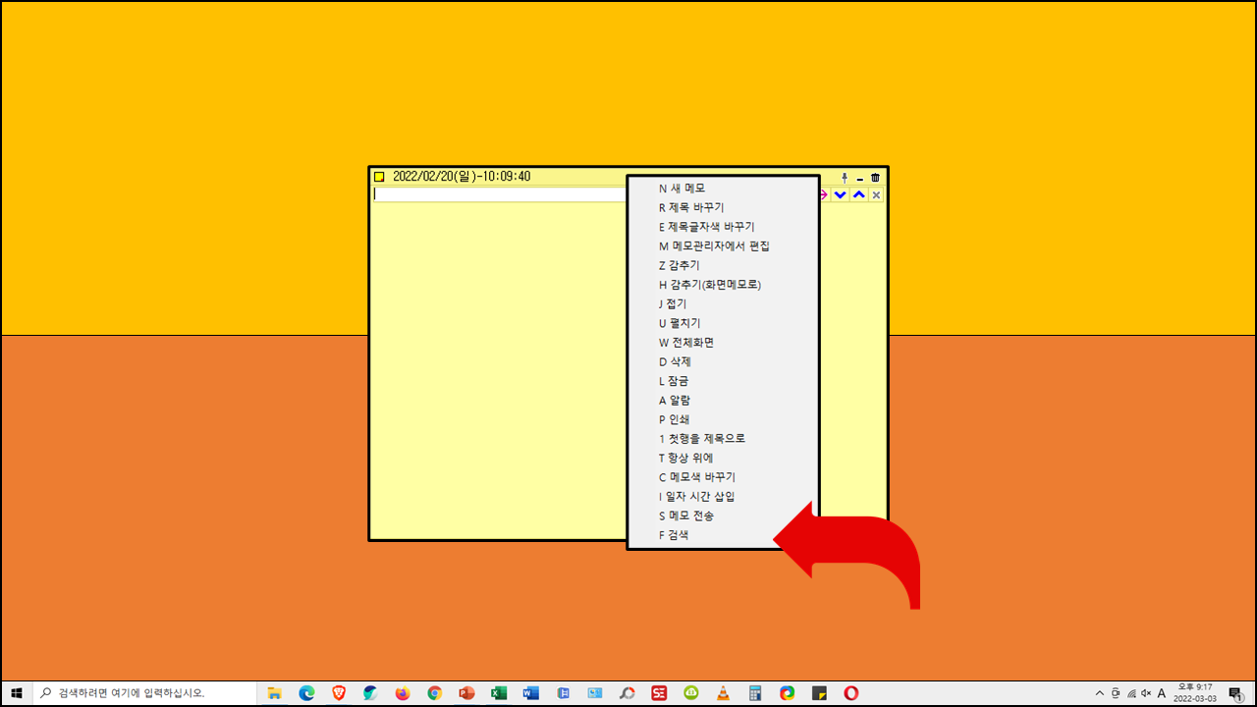Open the black sticky memo app in taskbar
This screenshot has height=707, width=1257.
tap(819, 693)
